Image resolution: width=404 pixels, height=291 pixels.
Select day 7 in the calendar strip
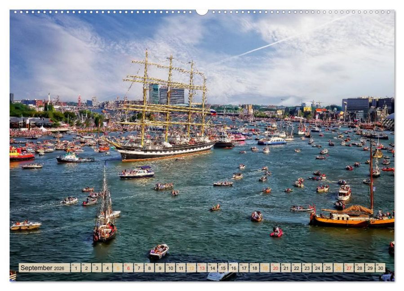[x=139, y=268]
